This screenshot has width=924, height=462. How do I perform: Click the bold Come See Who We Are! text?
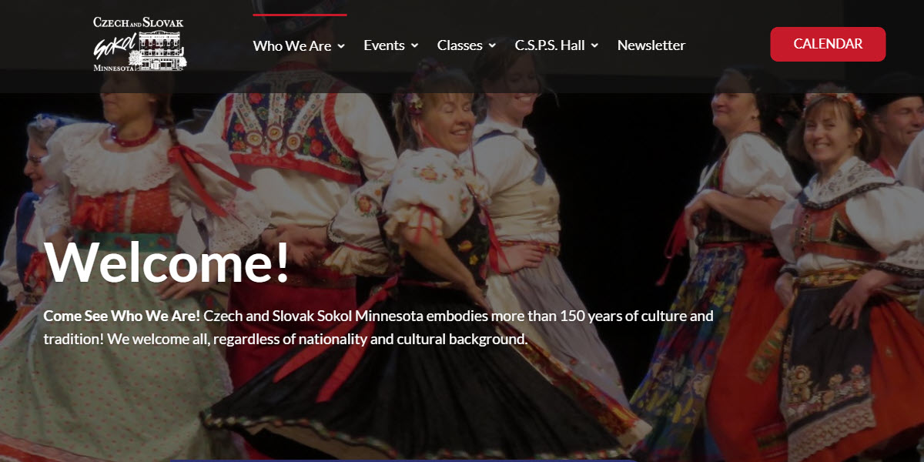coord(122,316)
